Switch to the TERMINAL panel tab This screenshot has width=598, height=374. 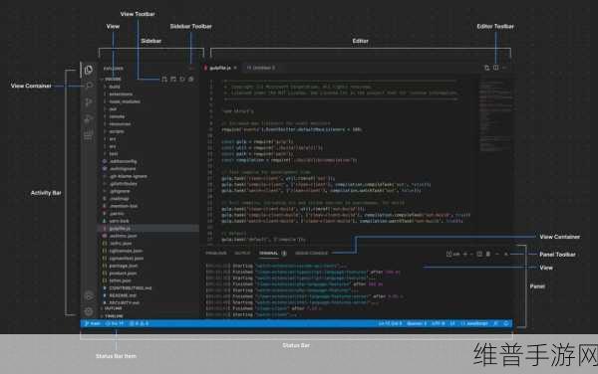tap(268, 253)
